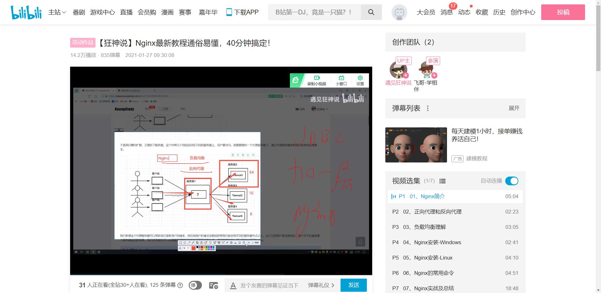The width and height of the screenshot is (601, 293).
Task: Click the list view icon next to 视频选集
Action: coord(442,181)
